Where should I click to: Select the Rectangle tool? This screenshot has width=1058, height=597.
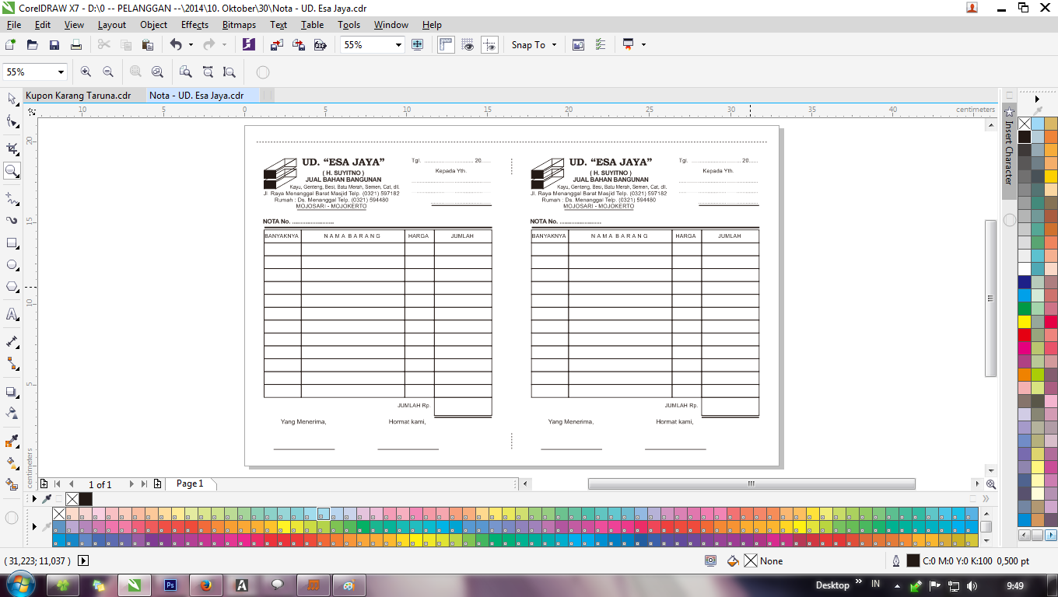[12, 243]
